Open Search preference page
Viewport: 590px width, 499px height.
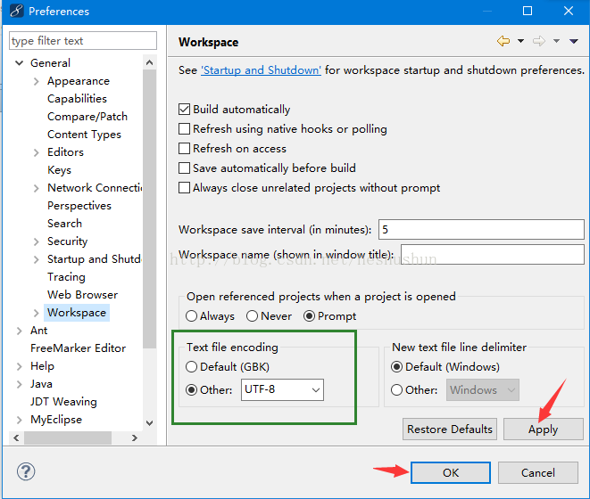(x=65, y=223)
